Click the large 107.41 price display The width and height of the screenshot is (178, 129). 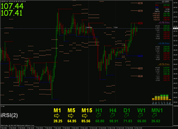[x=11, y=13]
